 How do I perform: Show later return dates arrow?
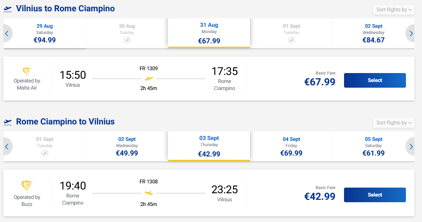(412, 147)
